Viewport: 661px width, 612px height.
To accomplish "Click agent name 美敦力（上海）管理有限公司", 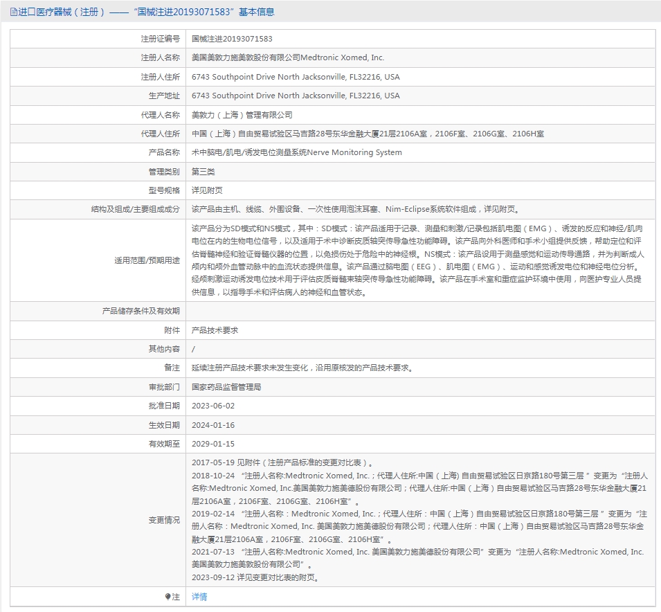I will point(242,115).
